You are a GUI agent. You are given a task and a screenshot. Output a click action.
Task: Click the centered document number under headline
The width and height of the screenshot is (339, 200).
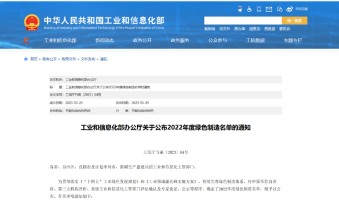pyautogui.click(x=166, y=152)
